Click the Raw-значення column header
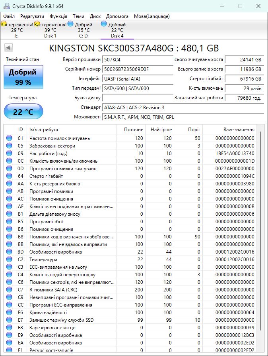 (229, 130)
